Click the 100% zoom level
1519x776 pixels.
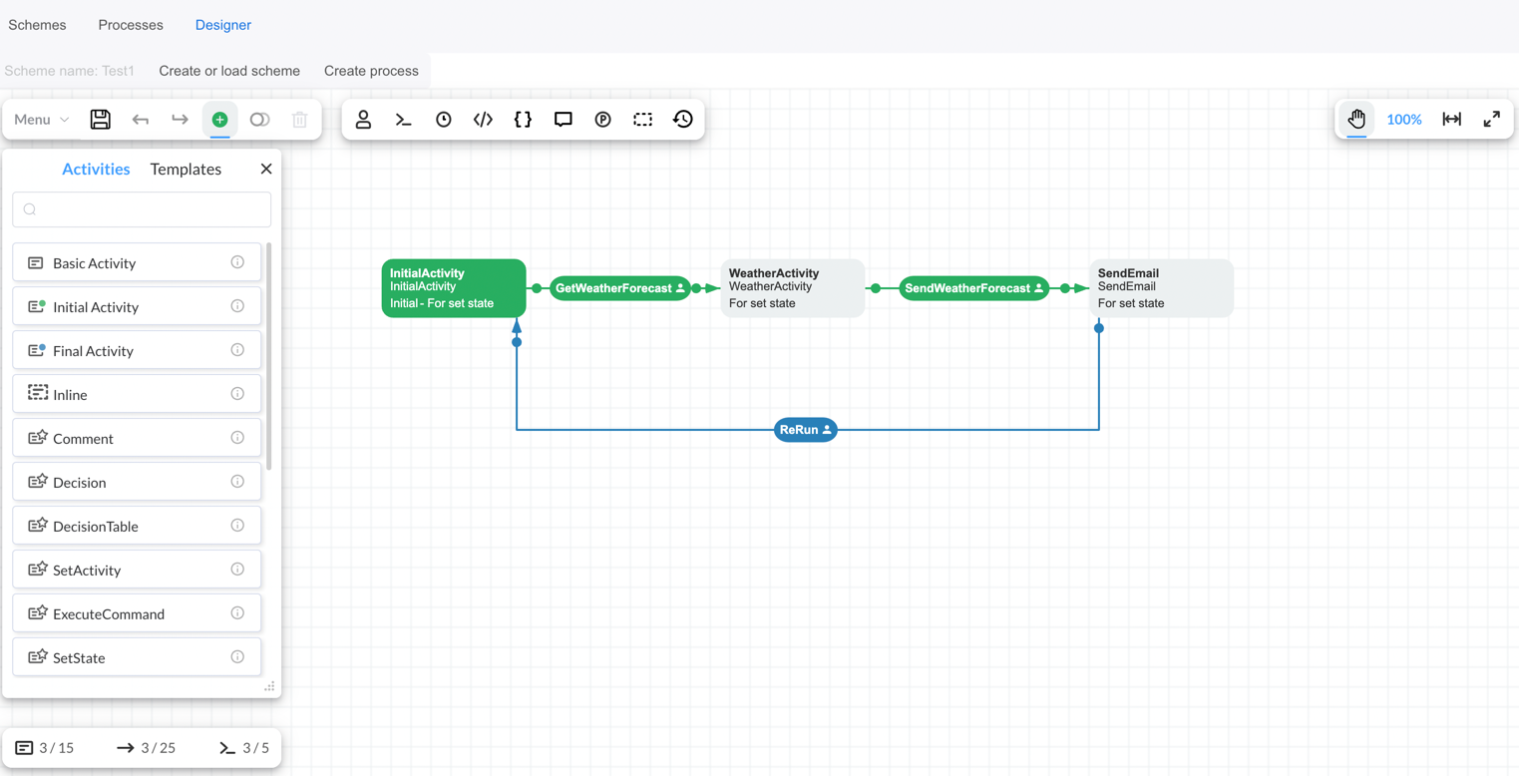pyautogui.click(x=1403, y=120)
